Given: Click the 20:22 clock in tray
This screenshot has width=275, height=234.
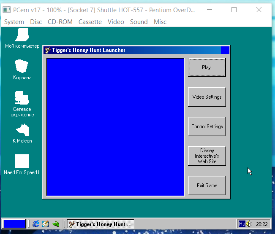Looking at the screenshot, I should [261, 224].
